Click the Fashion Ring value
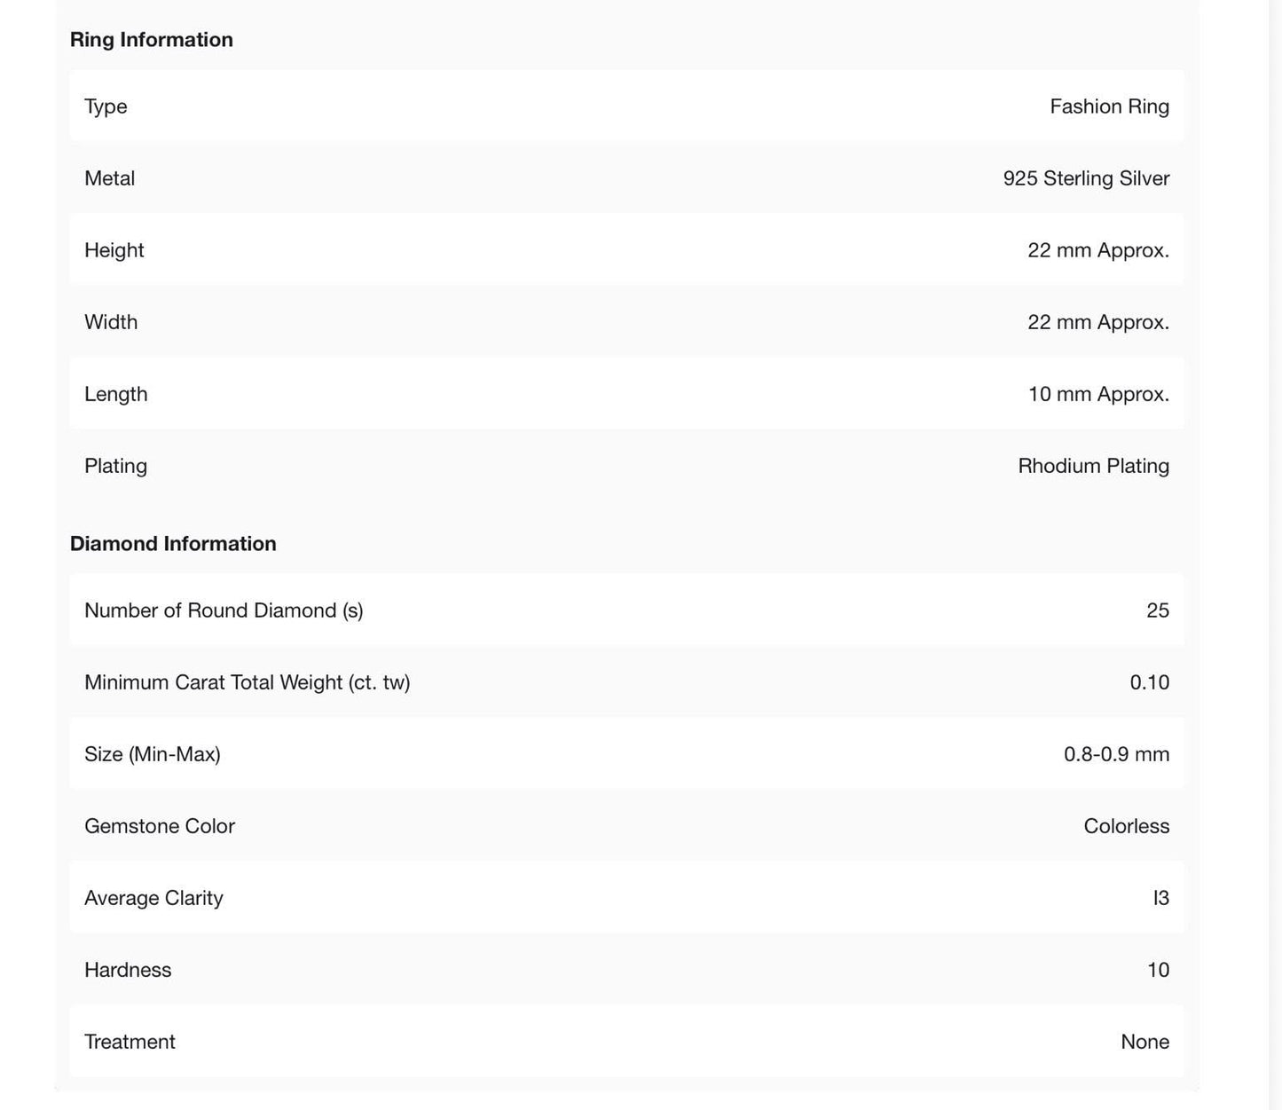1282x1110 pixels. [1109, 106]
